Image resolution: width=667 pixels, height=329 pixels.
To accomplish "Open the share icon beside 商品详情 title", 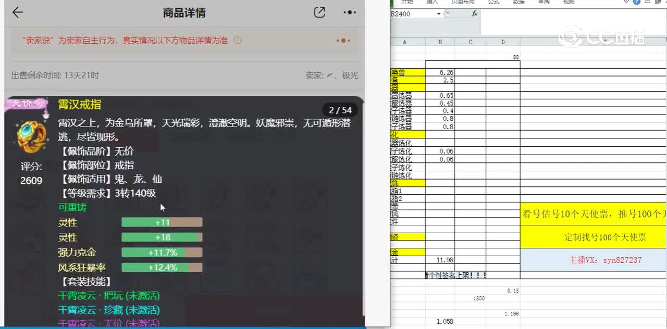I will coord(320,12).
